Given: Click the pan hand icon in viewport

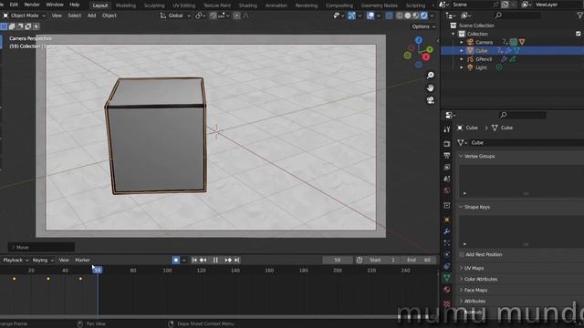Looking at the screenshot, I should 430,88.
